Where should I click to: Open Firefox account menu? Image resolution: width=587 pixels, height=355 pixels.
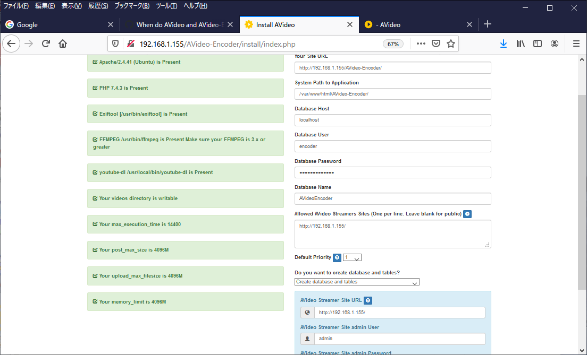click(555, 44)
